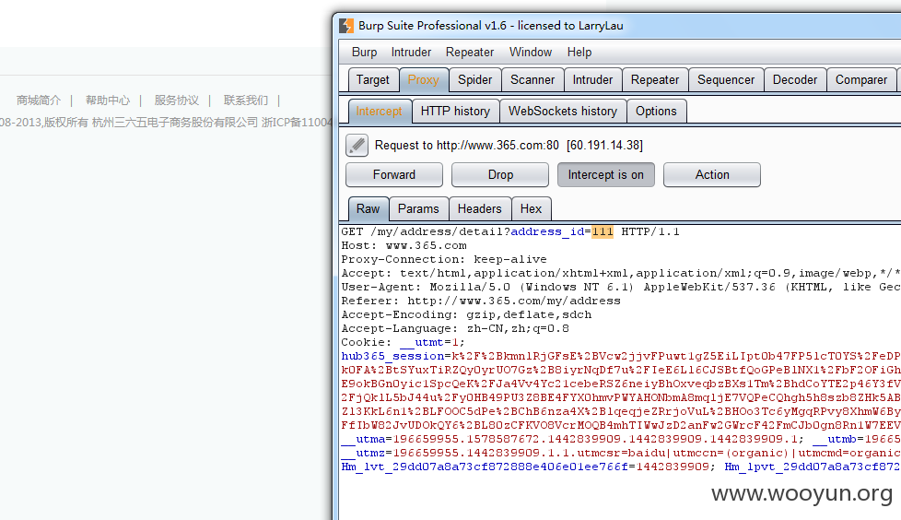Viewport: 901px width, 520px height.
Task: Click the User-Agent header line
Action: tap(621, 287)
